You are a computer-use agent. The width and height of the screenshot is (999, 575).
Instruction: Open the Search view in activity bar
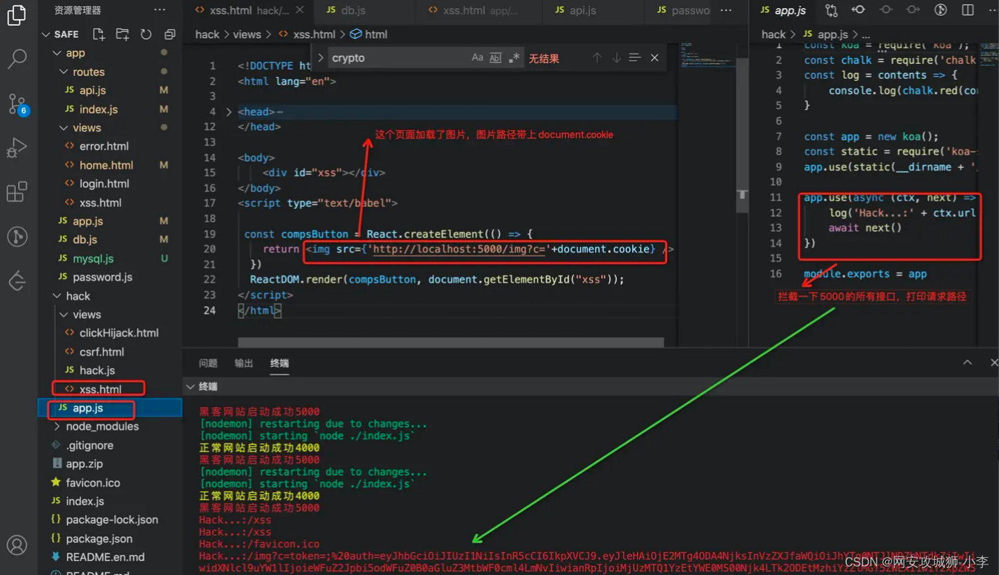point(17,59)
